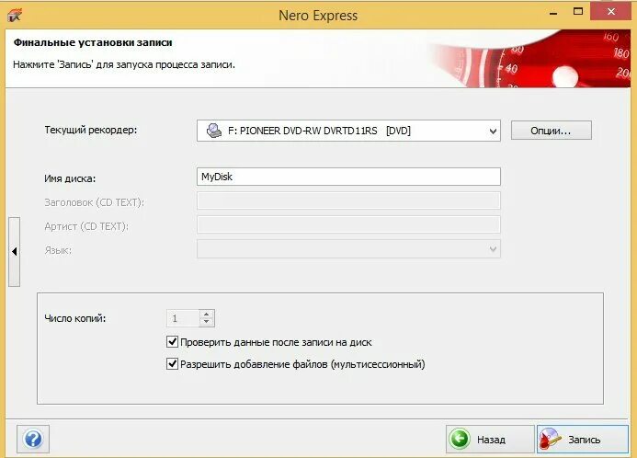637x458 pixels.
Task: Click the 'Число копий:' label
Action: pyautogui.click(x=75, y=318)
